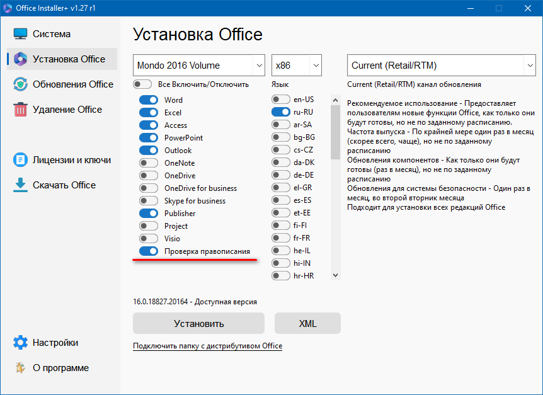Click the Обновления Office shield icon
This screenshot has height=395, width=543.
coord(20,84)
